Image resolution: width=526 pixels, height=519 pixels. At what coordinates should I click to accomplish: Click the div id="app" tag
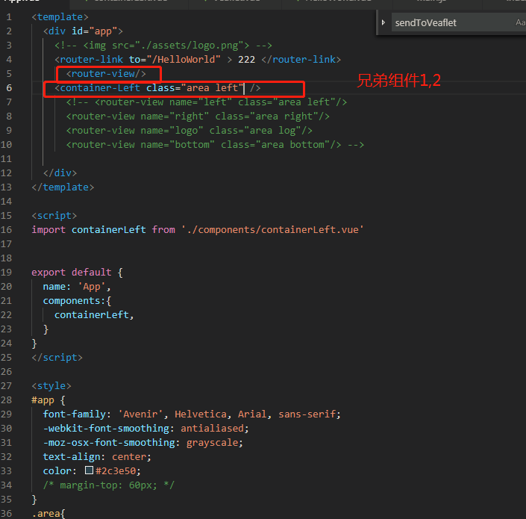[x=83, y=31]
